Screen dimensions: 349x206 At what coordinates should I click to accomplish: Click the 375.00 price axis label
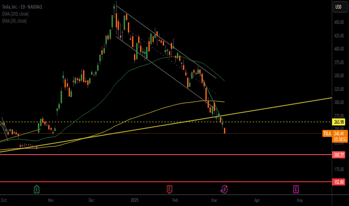coord(339,62)
